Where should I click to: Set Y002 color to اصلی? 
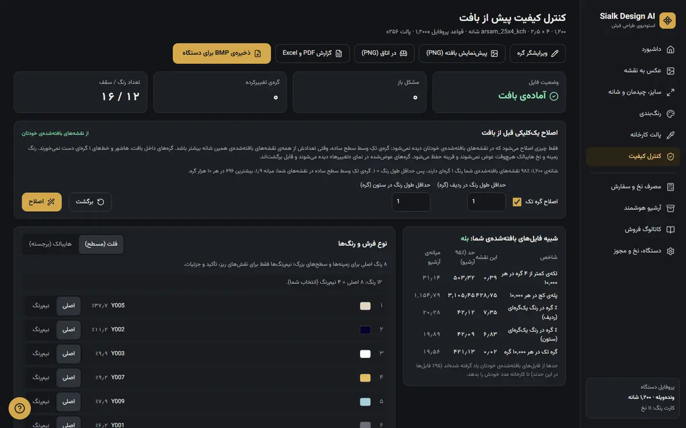pyautogui.click(x=69, y=330)
